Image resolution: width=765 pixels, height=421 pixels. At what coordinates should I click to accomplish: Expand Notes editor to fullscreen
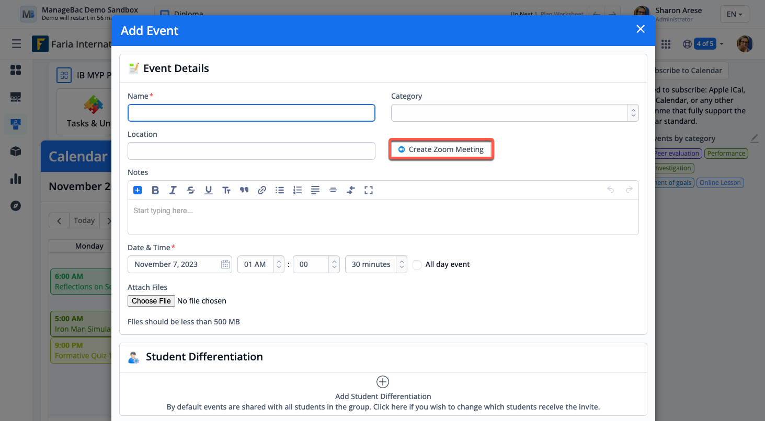click(369, 190)
